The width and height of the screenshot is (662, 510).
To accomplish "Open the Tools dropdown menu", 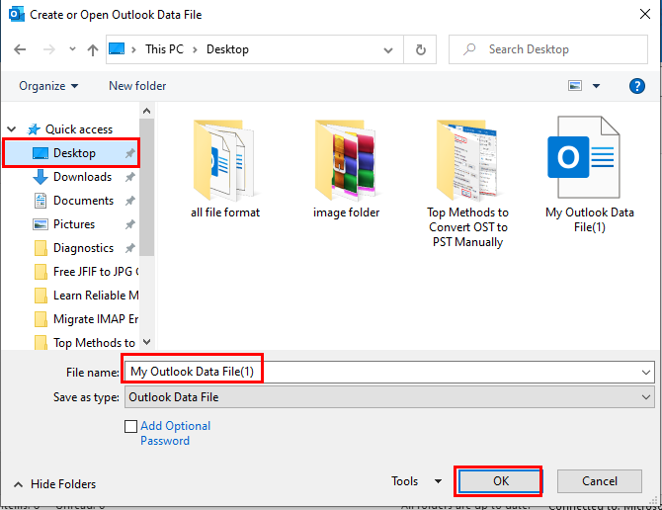I will point(417,481).
